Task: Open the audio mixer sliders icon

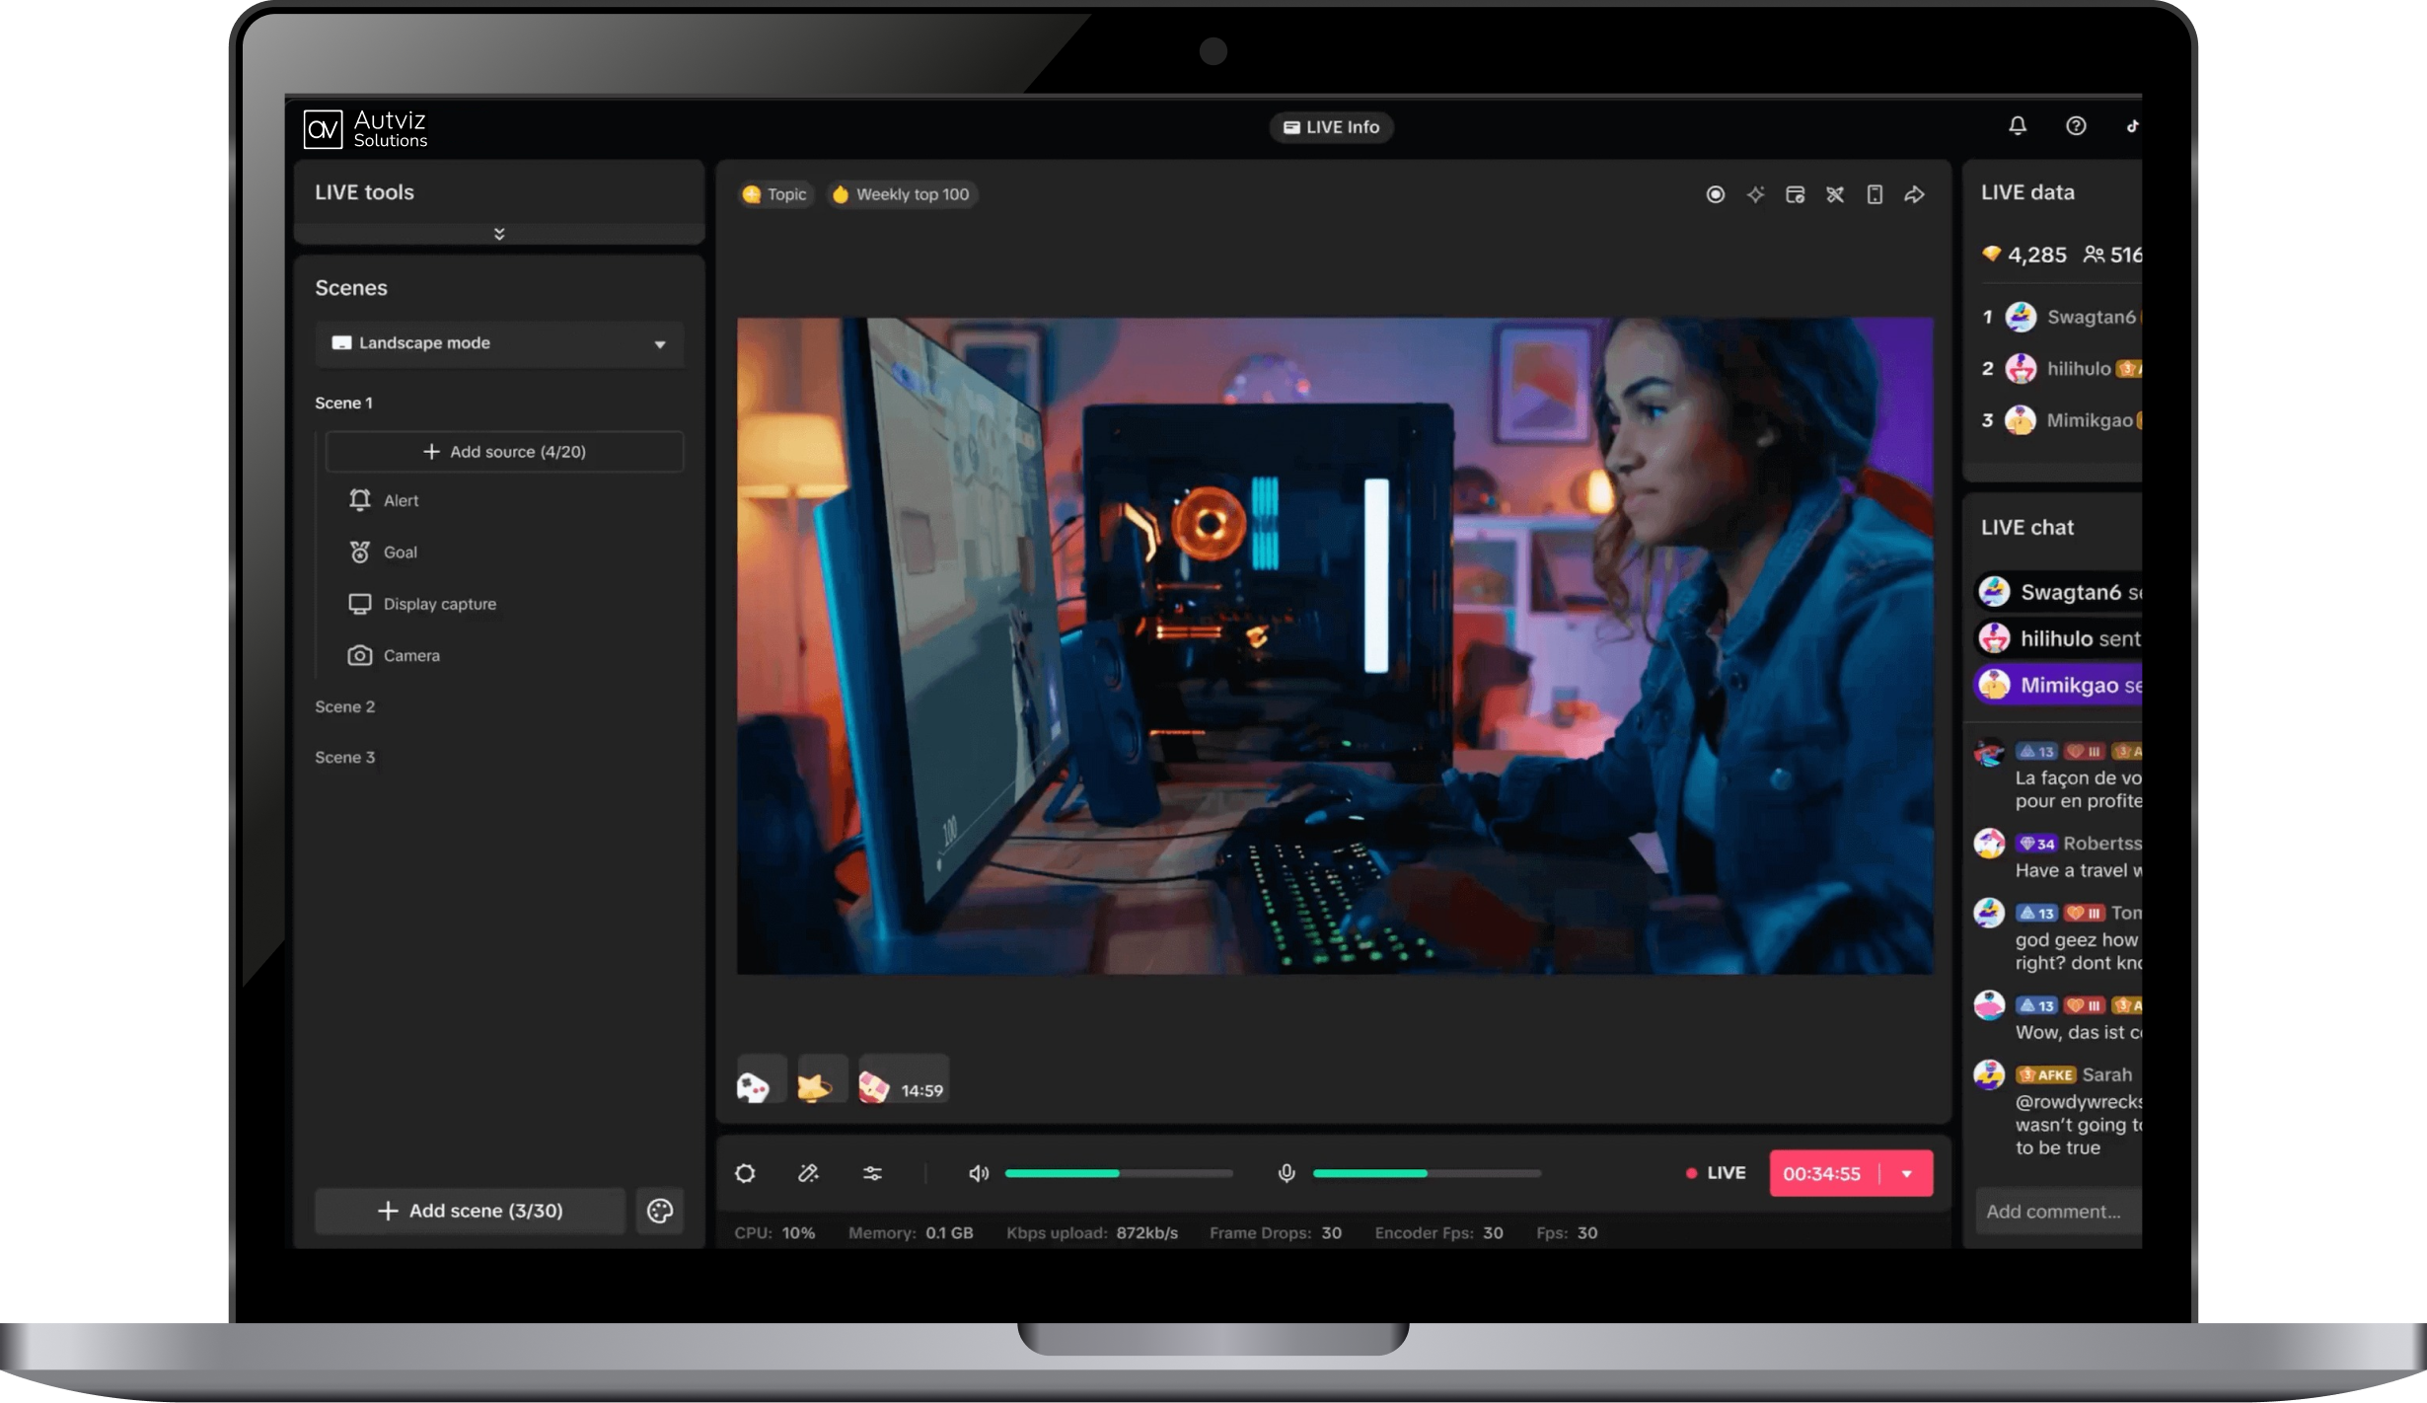Action: pyautogui.click(x=873, y=1173)
